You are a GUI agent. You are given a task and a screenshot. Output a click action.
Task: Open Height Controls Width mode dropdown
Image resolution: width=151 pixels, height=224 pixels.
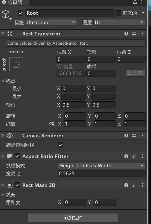(102, 166)
